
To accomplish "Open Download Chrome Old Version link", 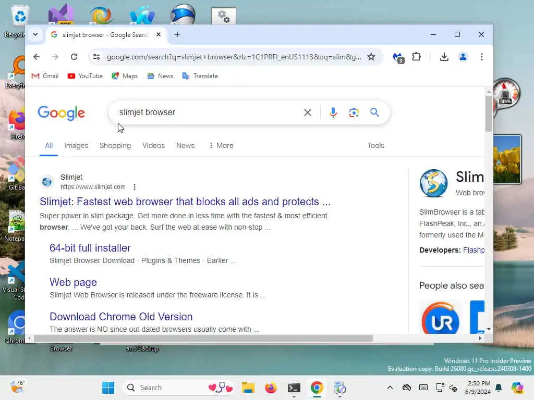I will click(x=121, y=317).
